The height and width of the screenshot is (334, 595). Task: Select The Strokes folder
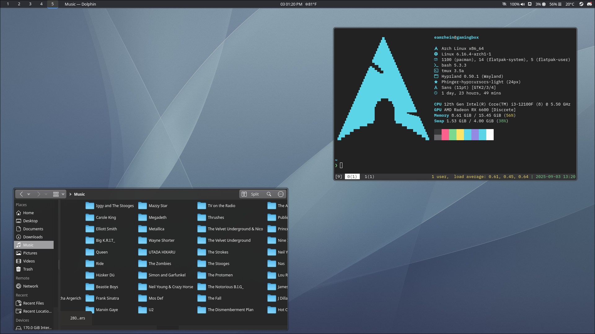coord(218,252)
